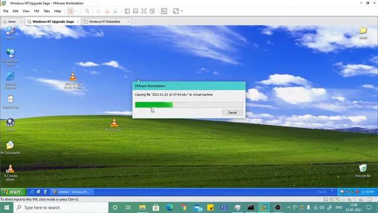The image size is (378, 213).
Task: Open the Tabs menu
Action: pos(47,11)
